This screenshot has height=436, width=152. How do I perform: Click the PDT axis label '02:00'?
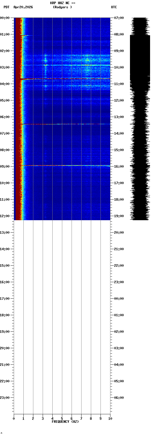pos(5,51)
